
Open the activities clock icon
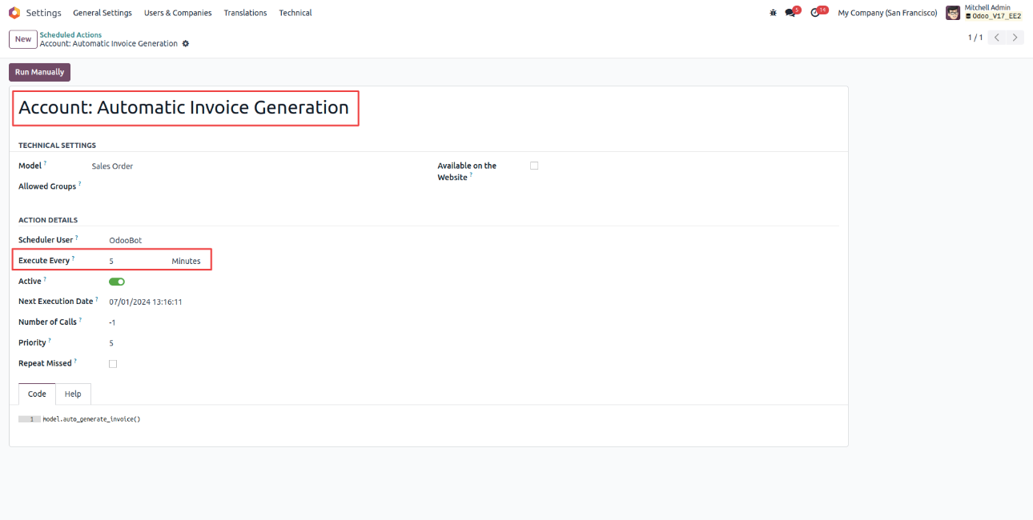coord(815,13)
